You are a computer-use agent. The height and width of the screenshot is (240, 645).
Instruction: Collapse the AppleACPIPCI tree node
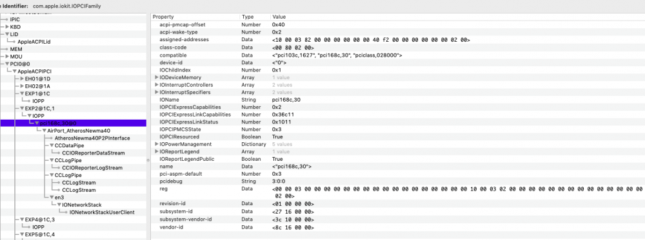point(14,71)
